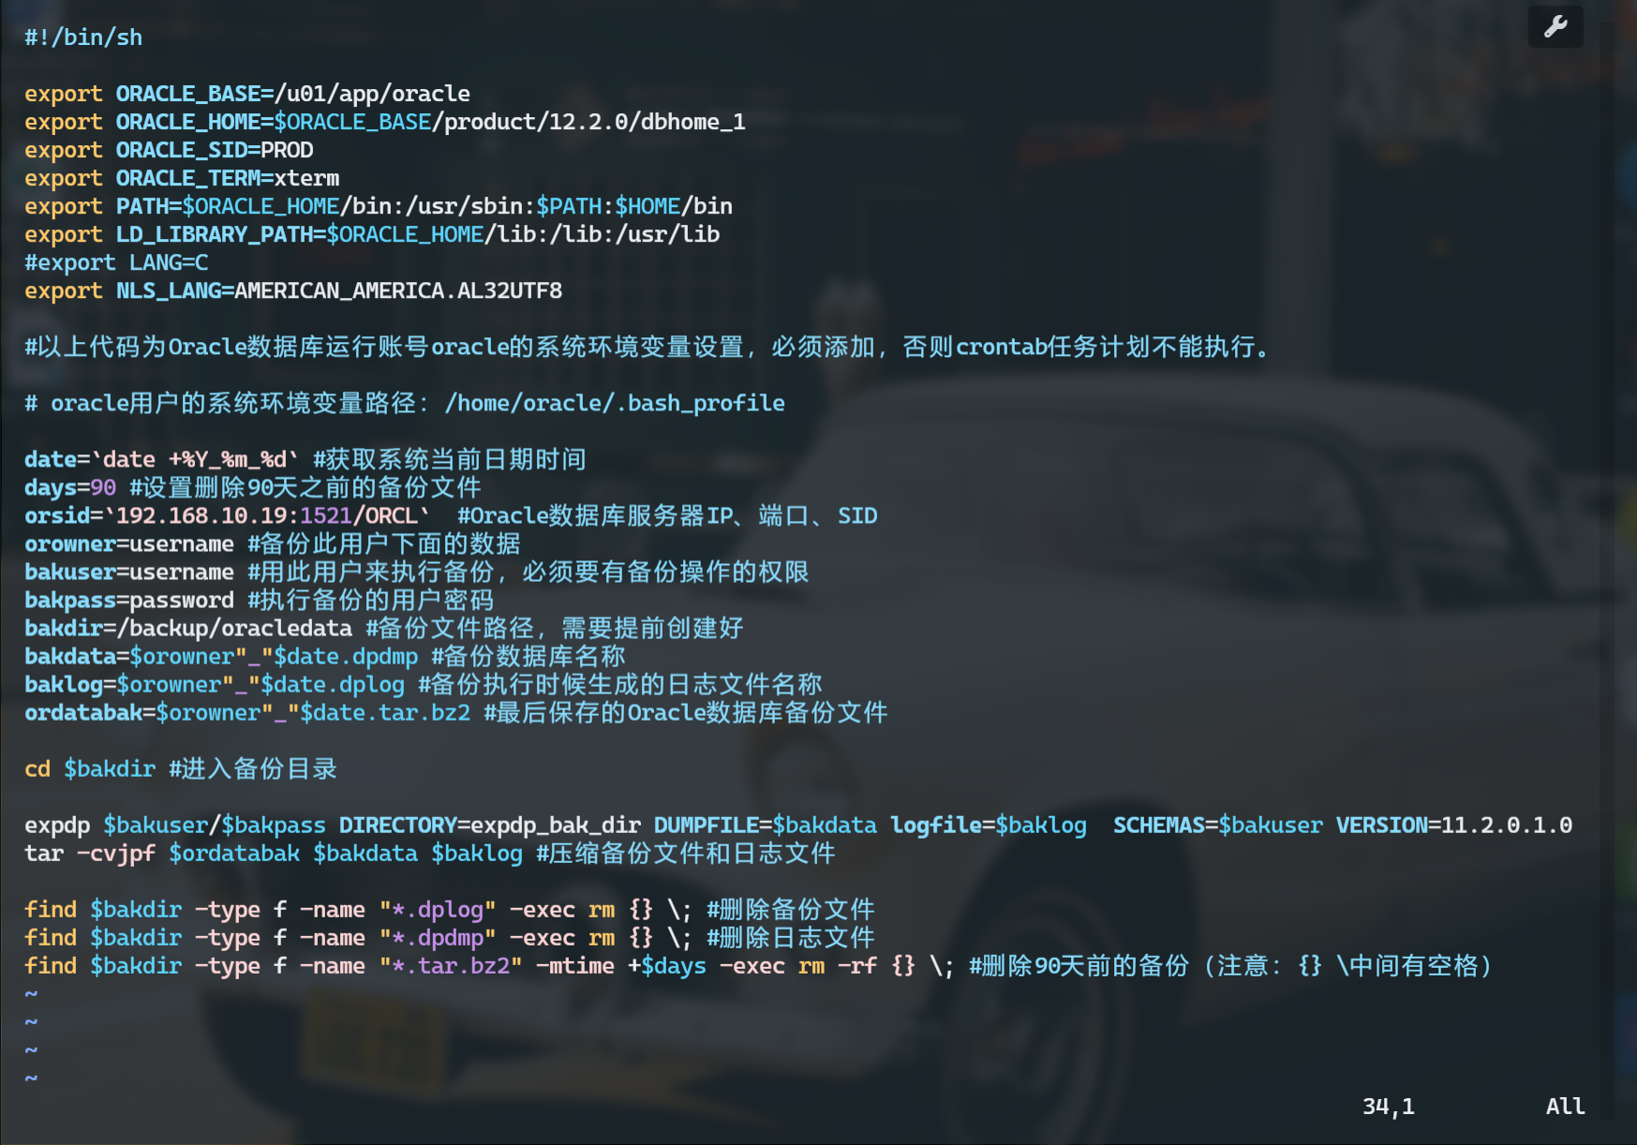Click the expdp command at line start
This screenshot has width=1637, height=1145.
coord(57,825)
